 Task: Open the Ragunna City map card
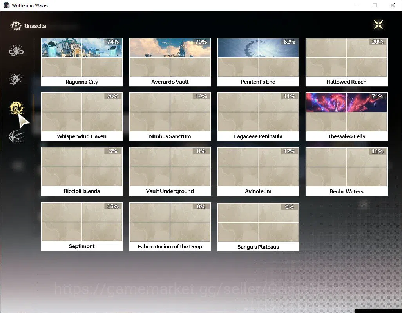coord(82,62)
